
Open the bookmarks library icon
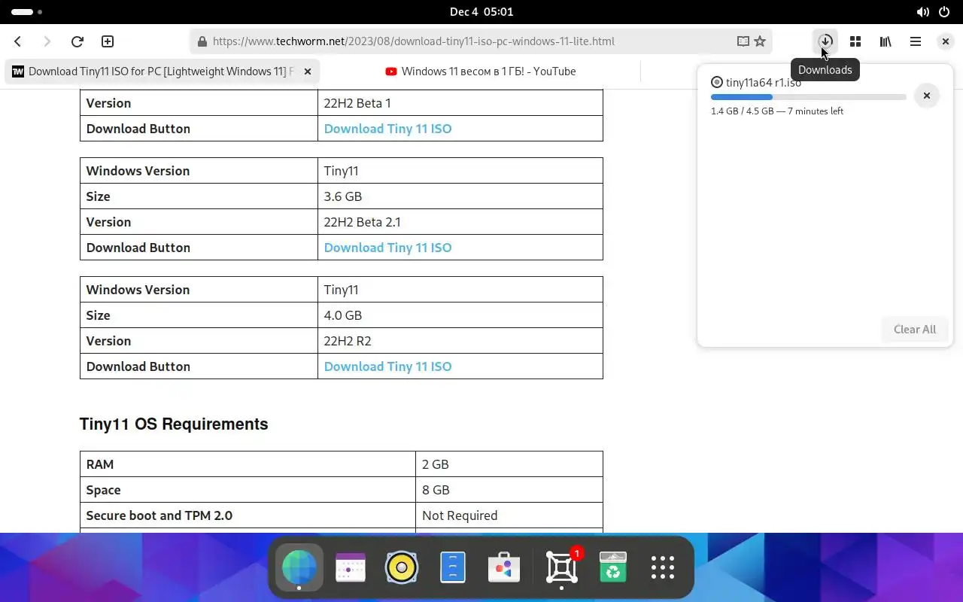click(x=886, y=41)
